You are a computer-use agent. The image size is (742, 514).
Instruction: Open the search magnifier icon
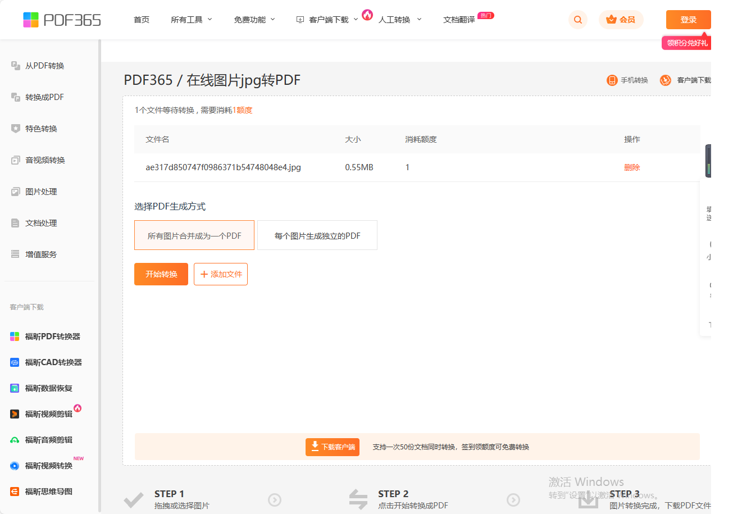click(578, 20)
